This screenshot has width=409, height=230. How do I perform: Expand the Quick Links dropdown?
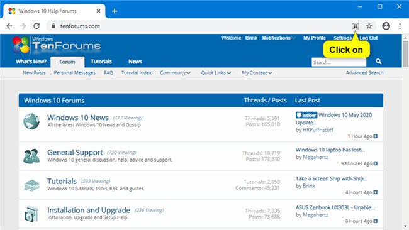click(x=216, y=73)
